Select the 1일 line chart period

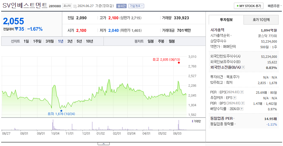pyautogui.click(x=26, y=41)
